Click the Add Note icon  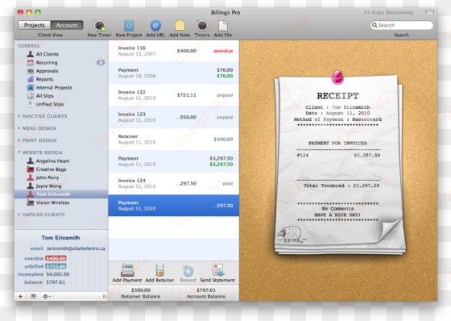(x=180, y=25)
